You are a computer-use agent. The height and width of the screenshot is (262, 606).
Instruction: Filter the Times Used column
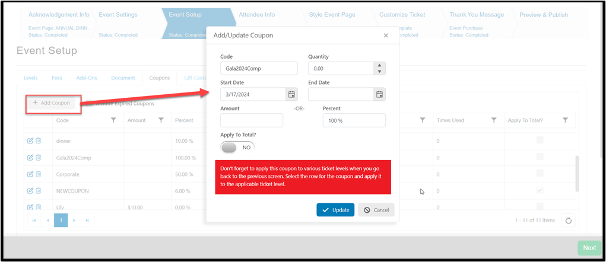(494, 120)
